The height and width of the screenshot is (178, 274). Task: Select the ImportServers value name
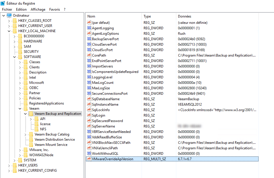(102, 66)
